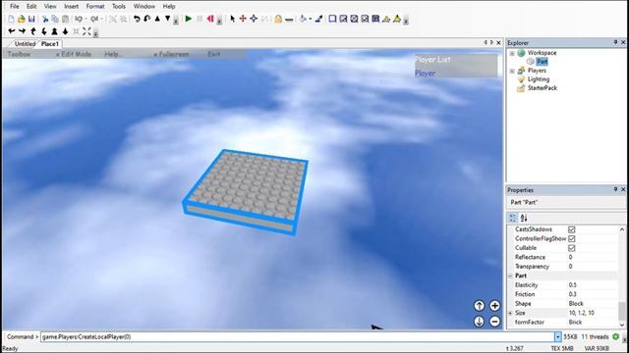Collapse the Workspace tree node
This screenshot has height=353, width=629.
point(512,53)
